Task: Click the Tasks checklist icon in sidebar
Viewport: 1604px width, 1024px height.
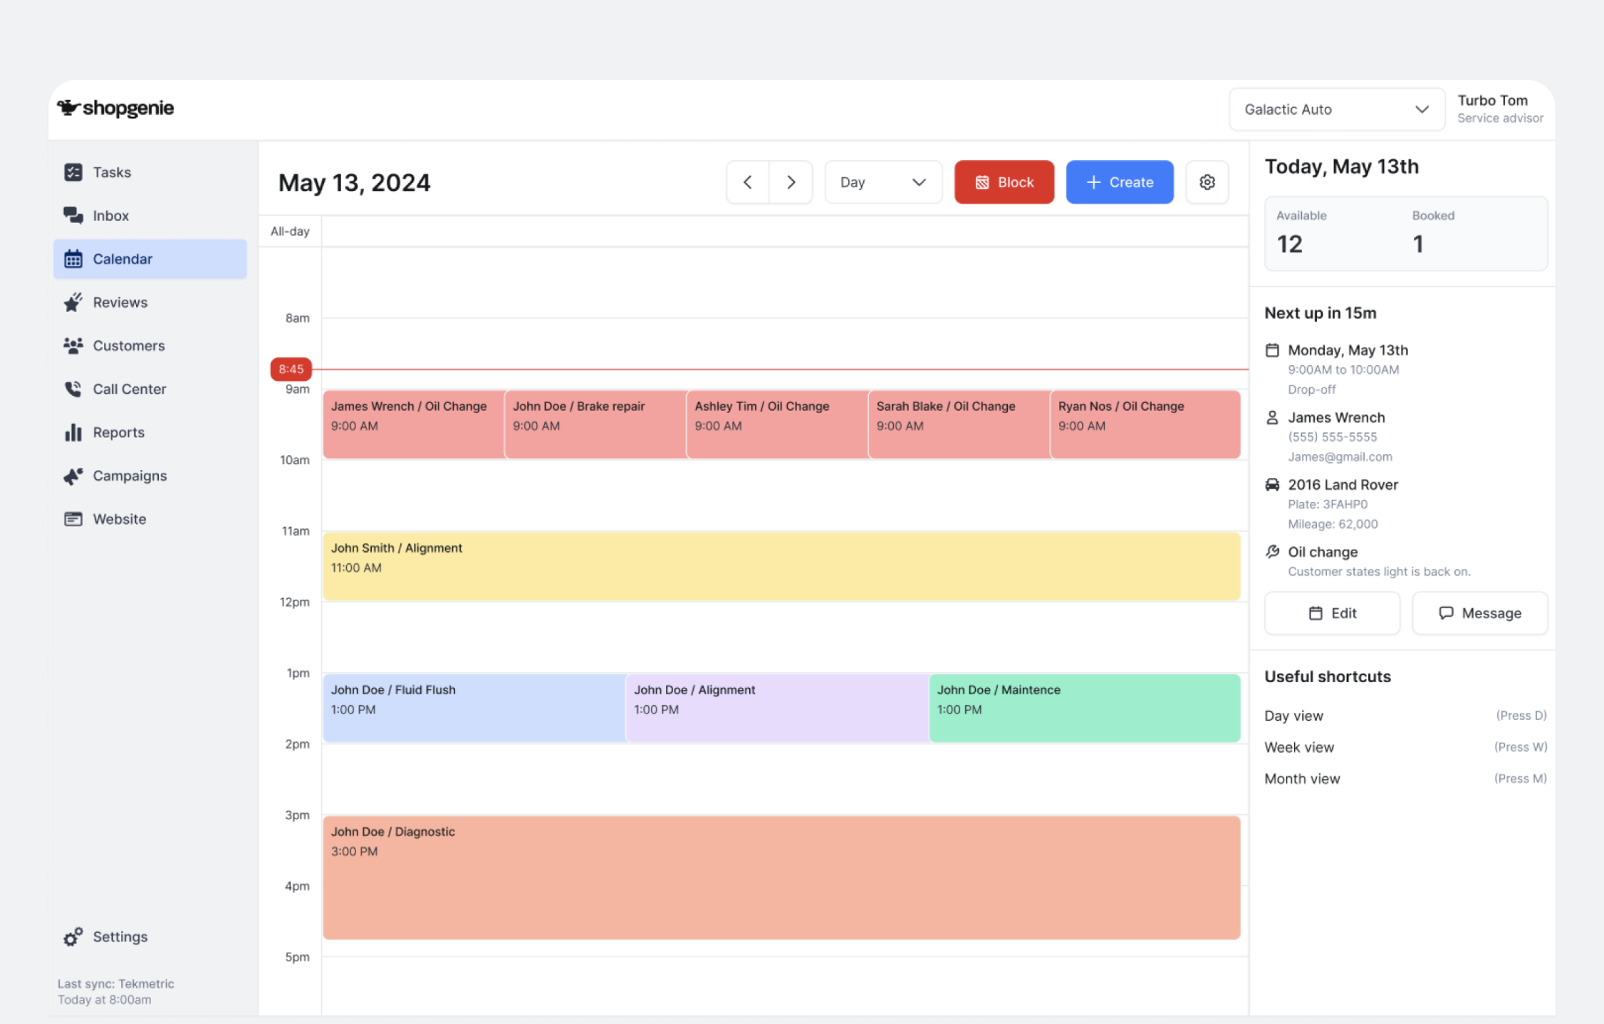Action: (73, 172)
